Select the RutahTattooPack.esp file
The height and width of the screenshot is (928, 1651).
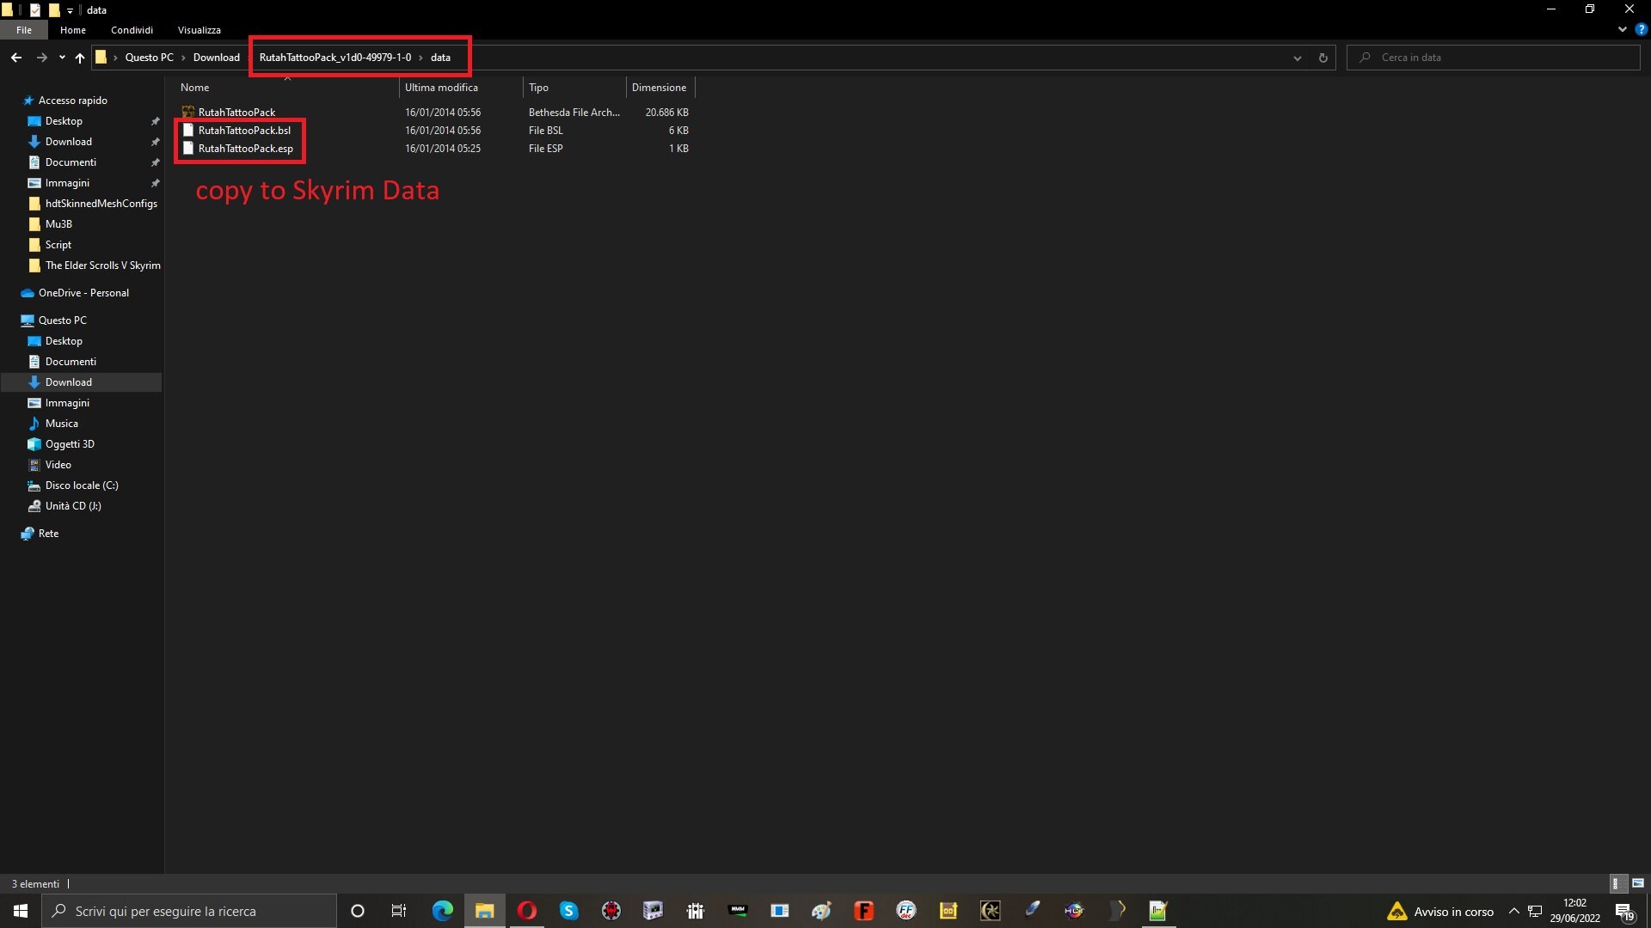tap(245, 149)
